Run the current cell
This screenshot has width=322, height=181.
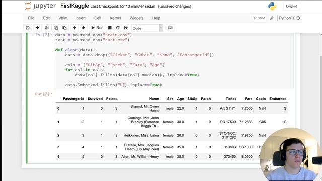pos(97,28)
